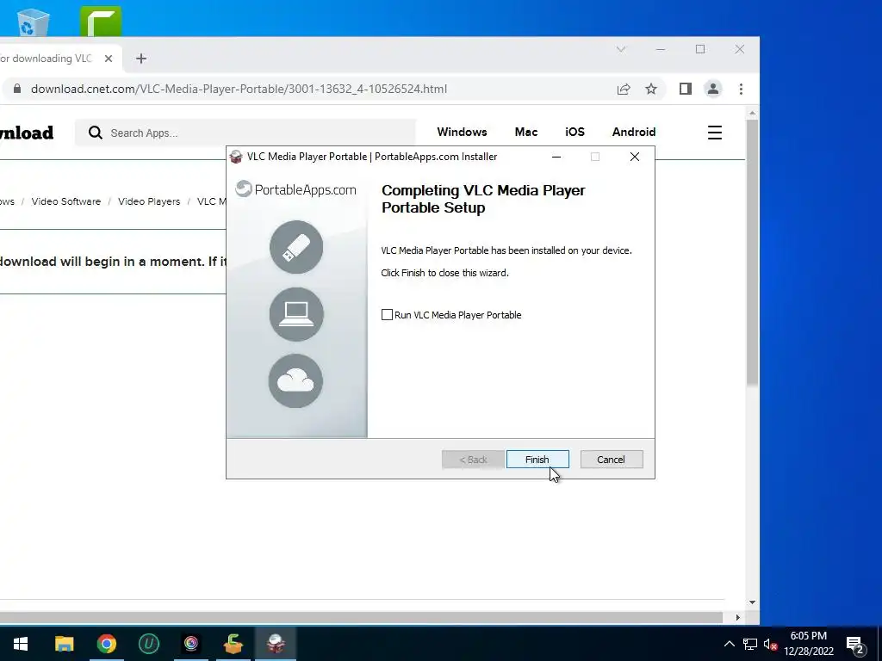Open the colorful ring app in taskbar

pos(191,644)
